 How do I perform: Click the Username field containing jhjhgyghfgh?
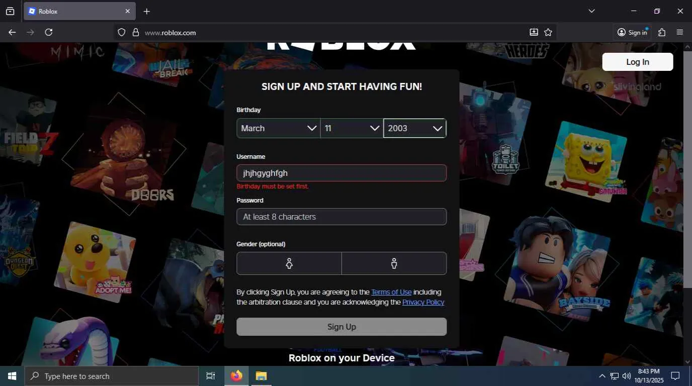point(341,173)
